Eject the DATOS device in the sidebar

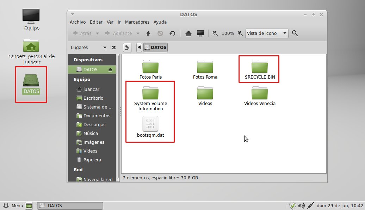click(111, 69)
